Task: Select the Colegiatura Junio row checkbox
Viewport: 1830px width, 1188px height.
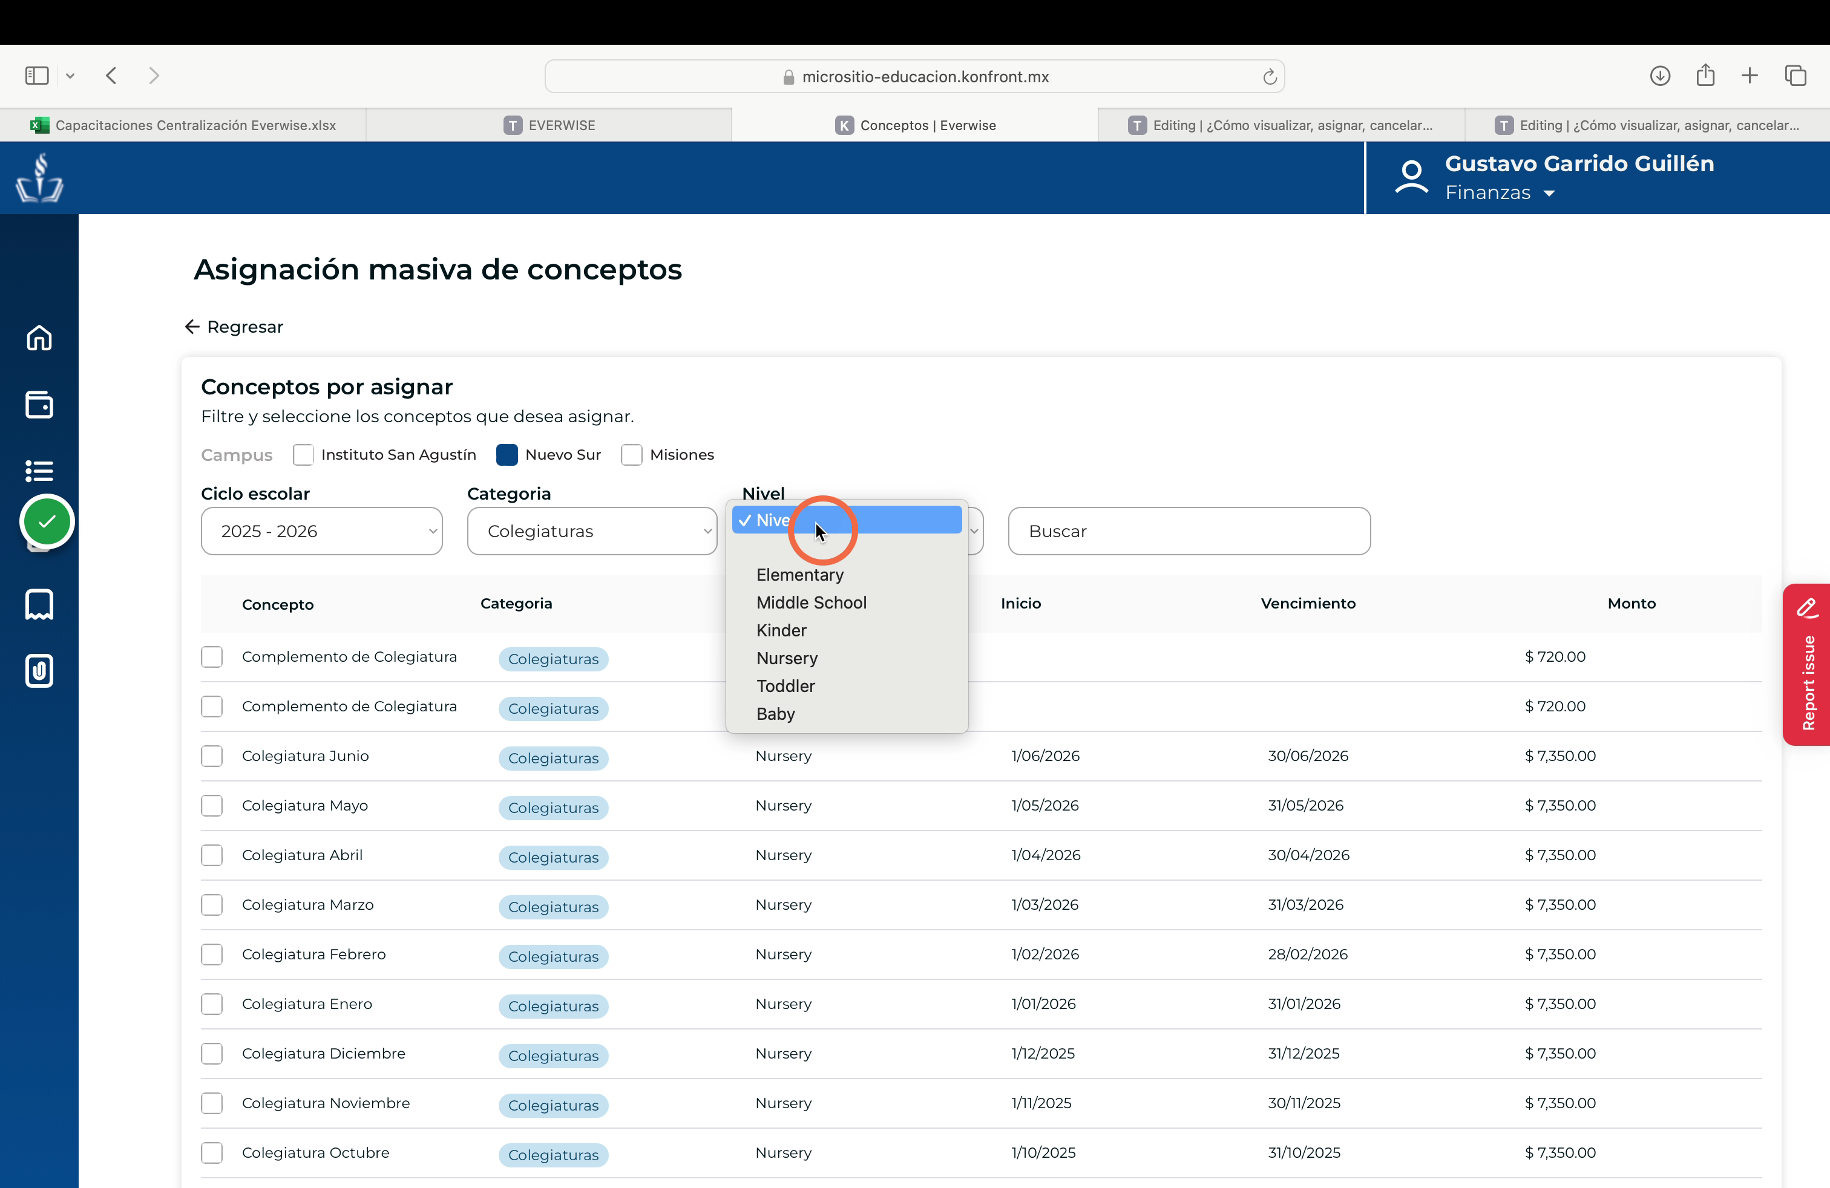Action: click(x=211, y=756)
